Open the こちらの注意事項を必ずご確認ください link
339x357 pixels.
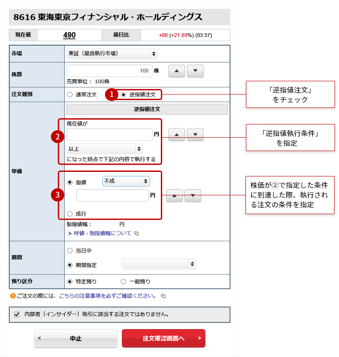(x=108, y=296)
